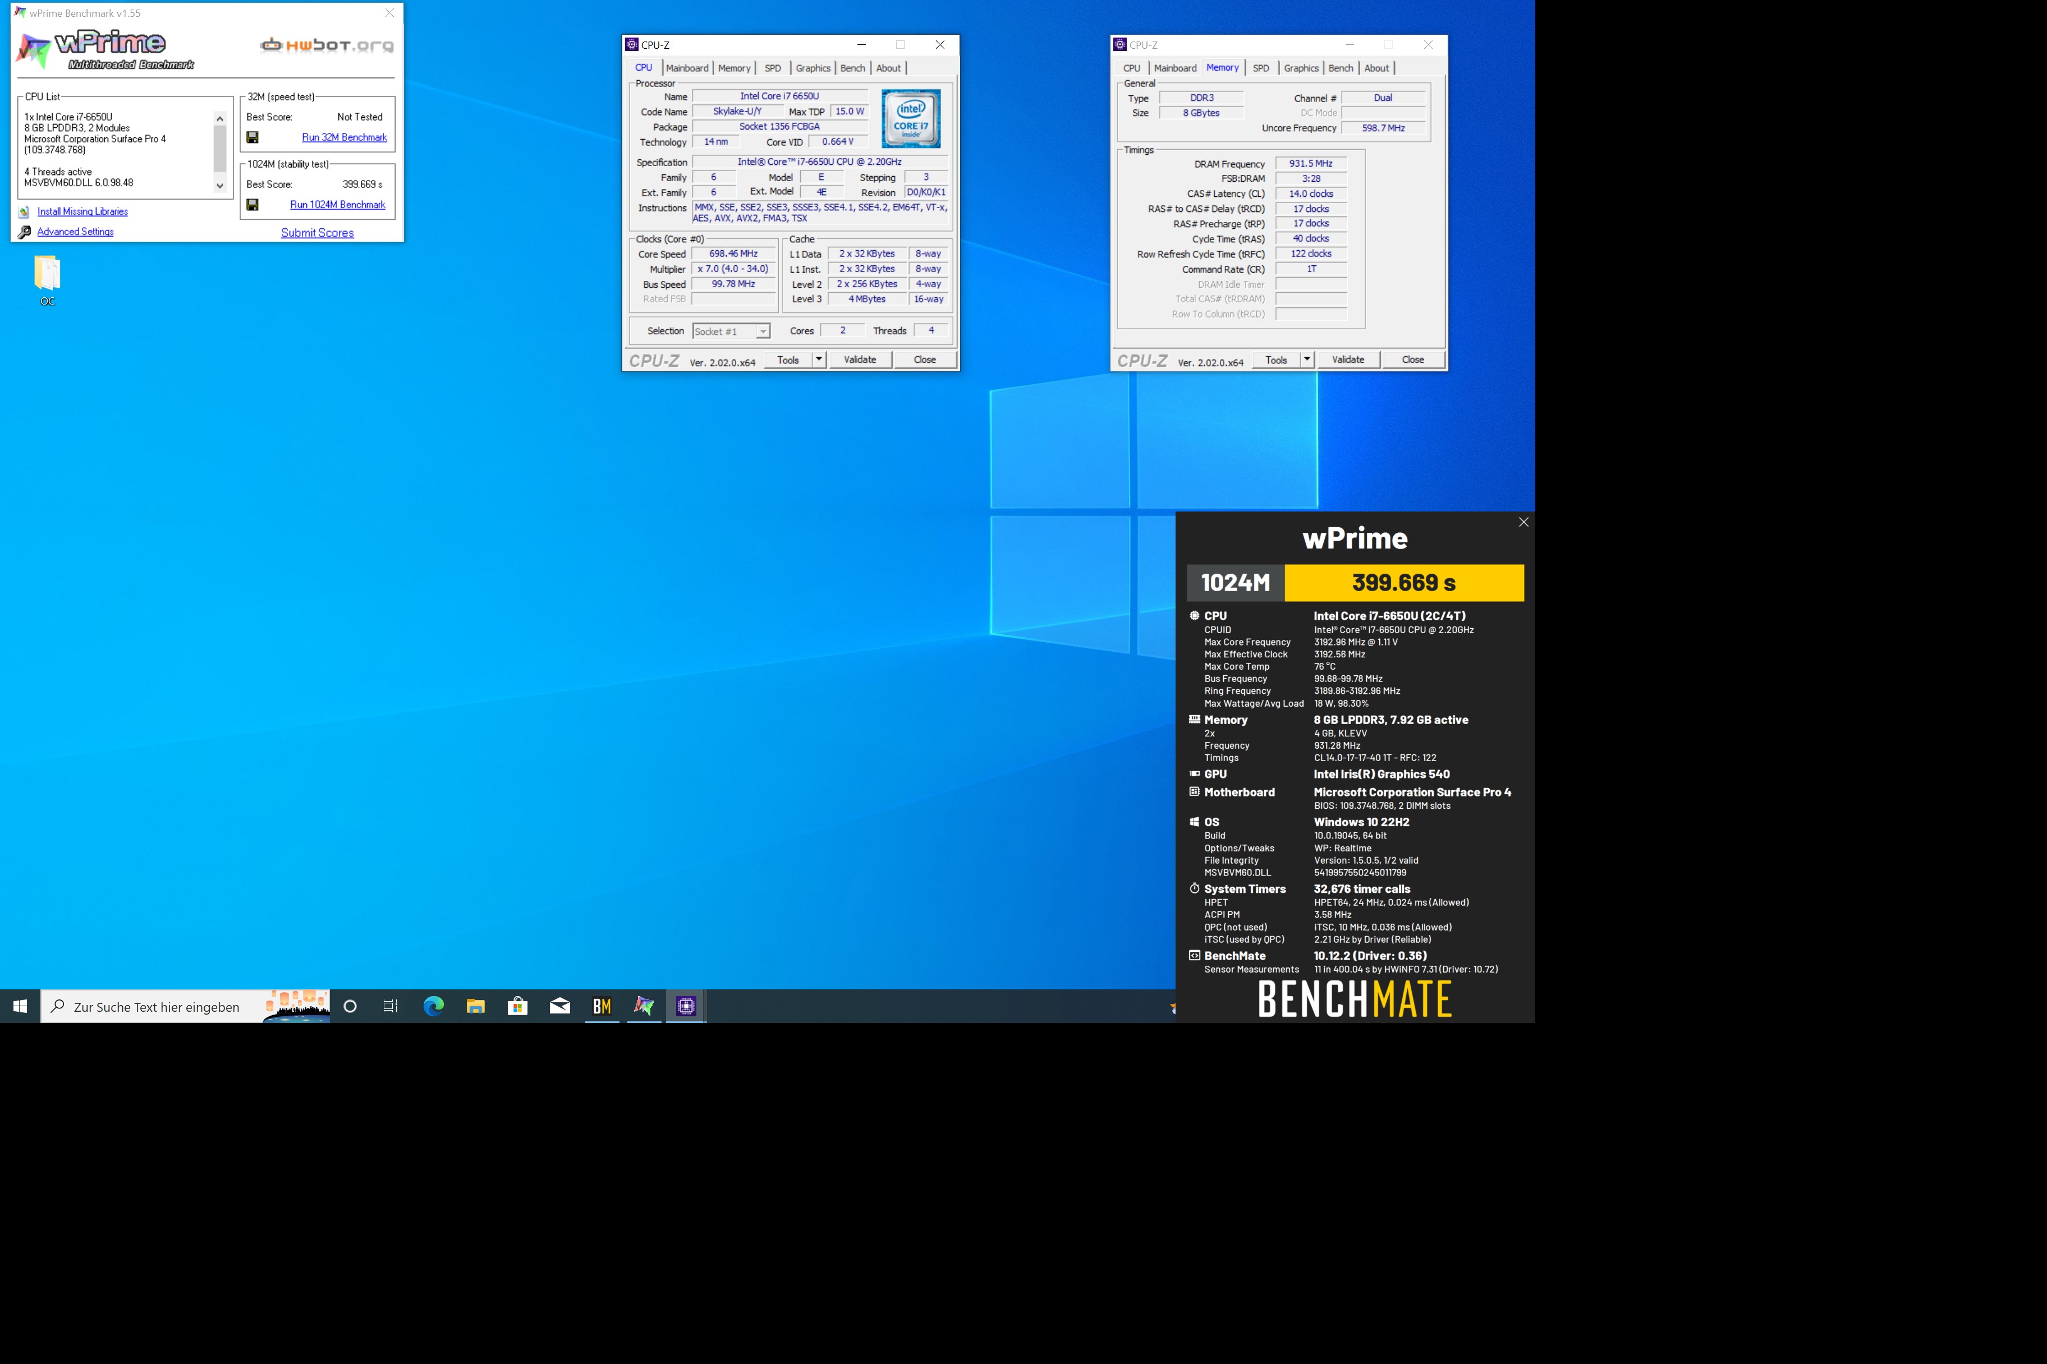
Task: Open the Windows Start menu
Action: coord(20,1007)
